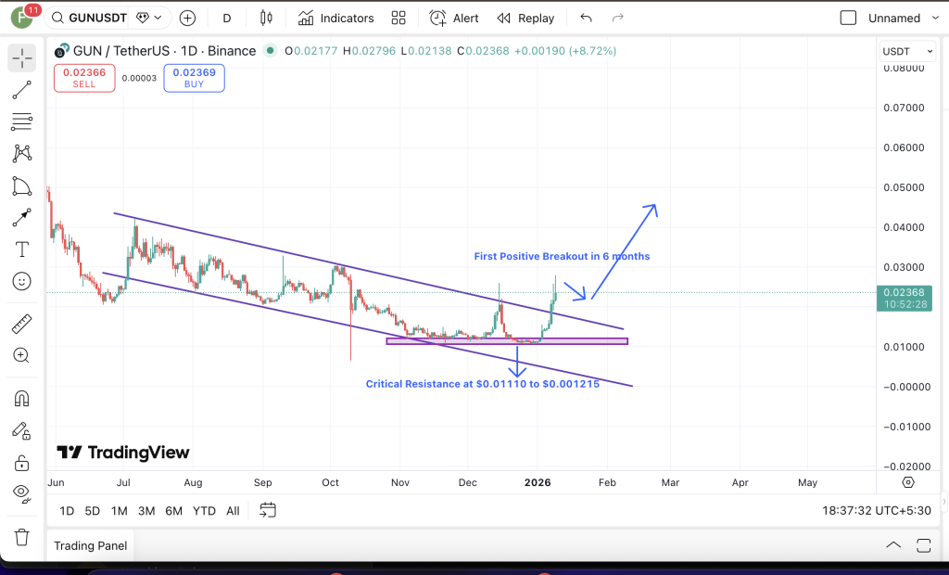Open the USDT price scale dropdown
The image size is (949, 575).
(x=906, y=51)
